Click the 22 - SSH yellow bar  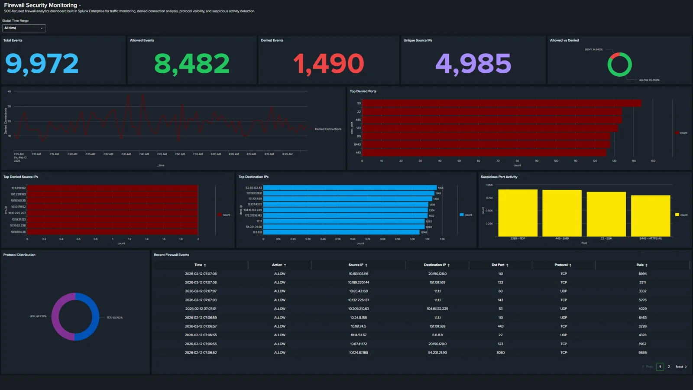click(606, 214)
